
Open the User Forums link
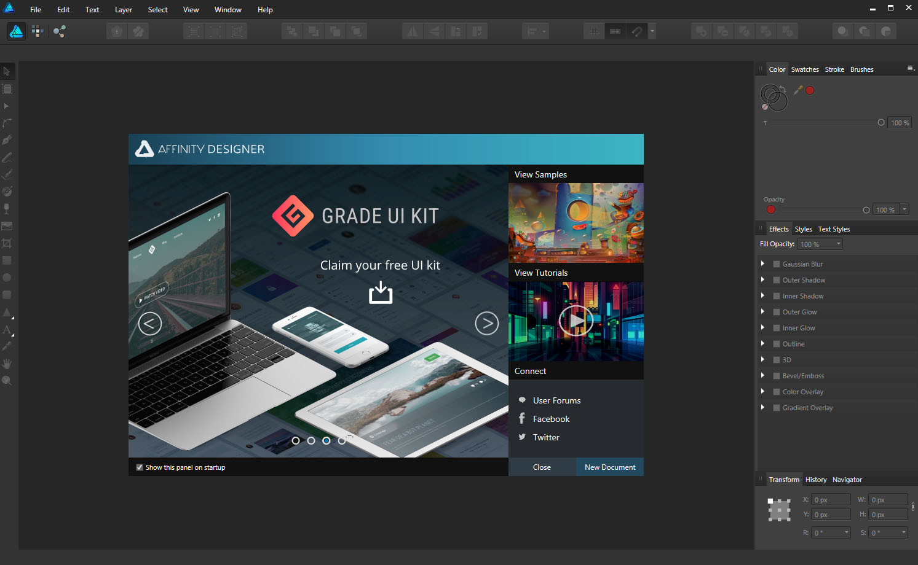tap(556, 400)
